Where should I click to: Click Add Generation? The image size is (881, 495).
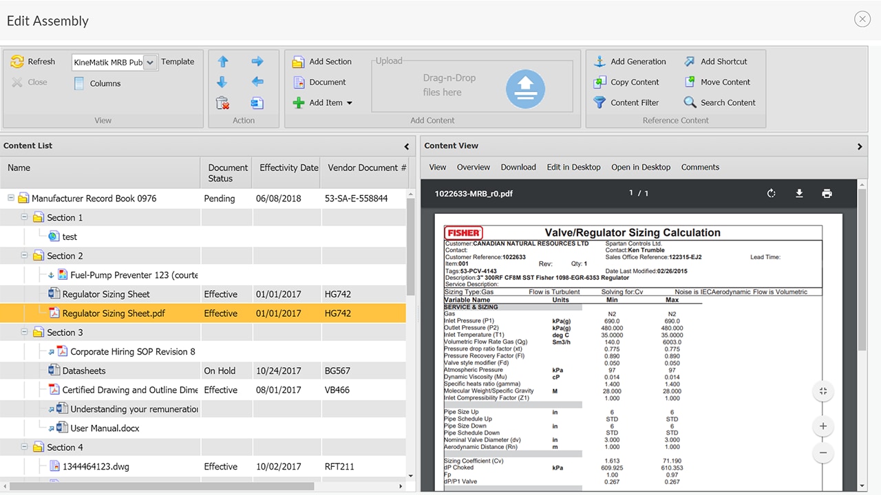pos(630,61)
